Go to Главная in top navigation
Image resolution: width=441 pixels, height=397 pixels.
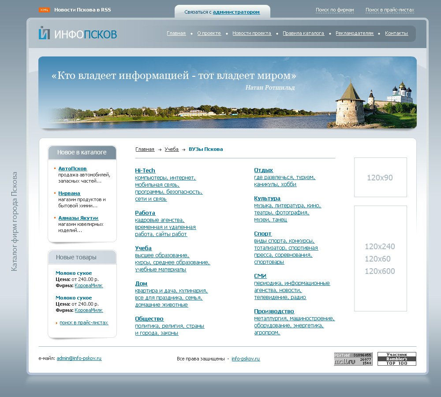point(176,33)
